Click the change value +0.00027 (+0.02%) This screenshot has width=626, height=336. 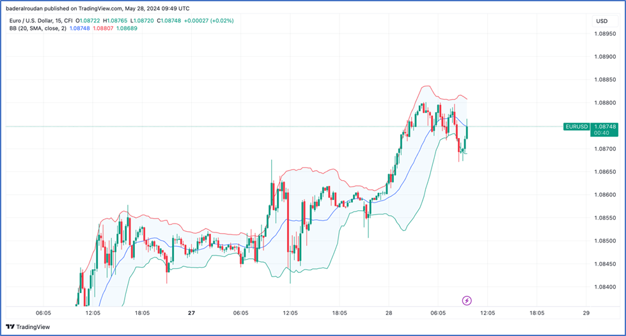(208, 20)
